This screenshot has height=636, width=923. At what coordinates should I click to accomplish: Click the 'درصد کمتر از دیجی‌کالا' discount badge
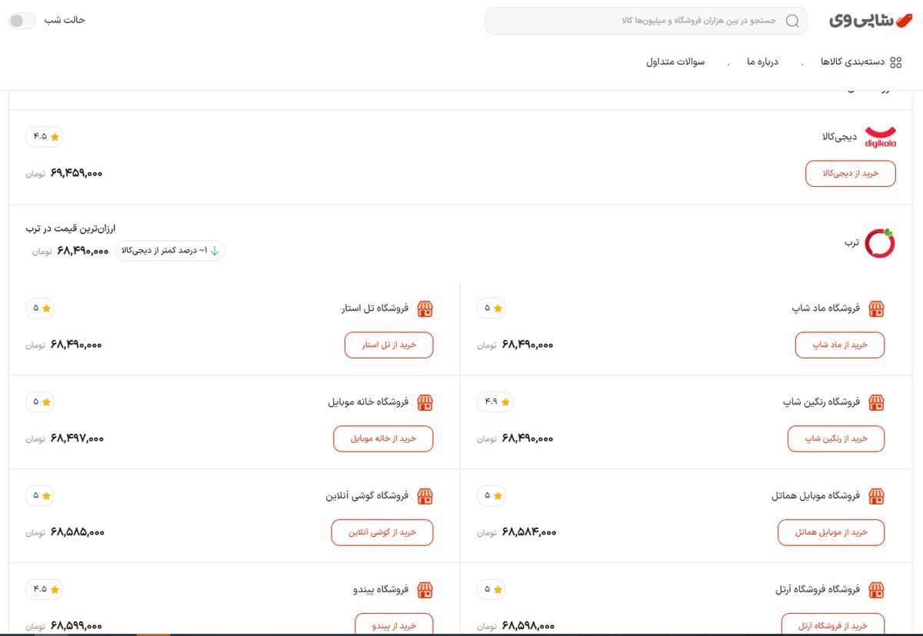[x=170, y=251]
